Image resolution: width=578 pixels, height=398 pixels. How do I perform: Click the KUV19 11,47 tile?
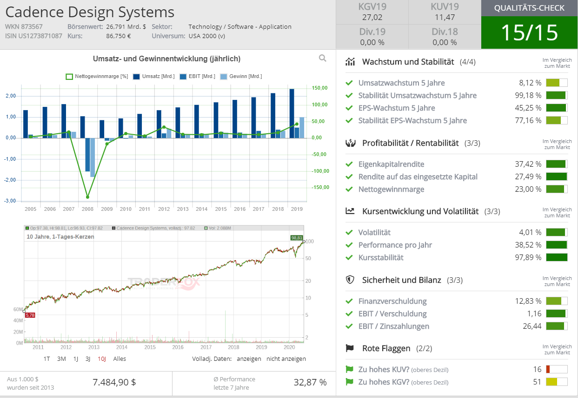coord(445,12)
